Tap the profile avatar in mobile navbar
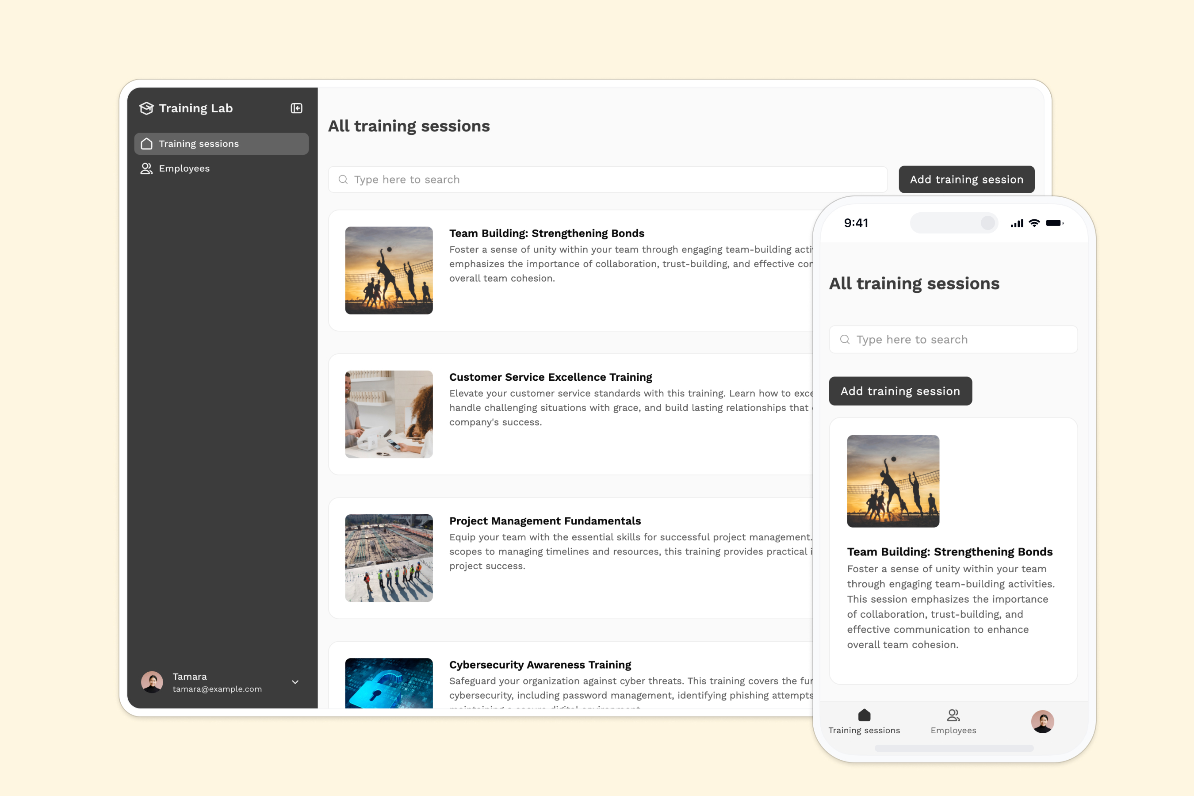 click(x=1042, y=721)
